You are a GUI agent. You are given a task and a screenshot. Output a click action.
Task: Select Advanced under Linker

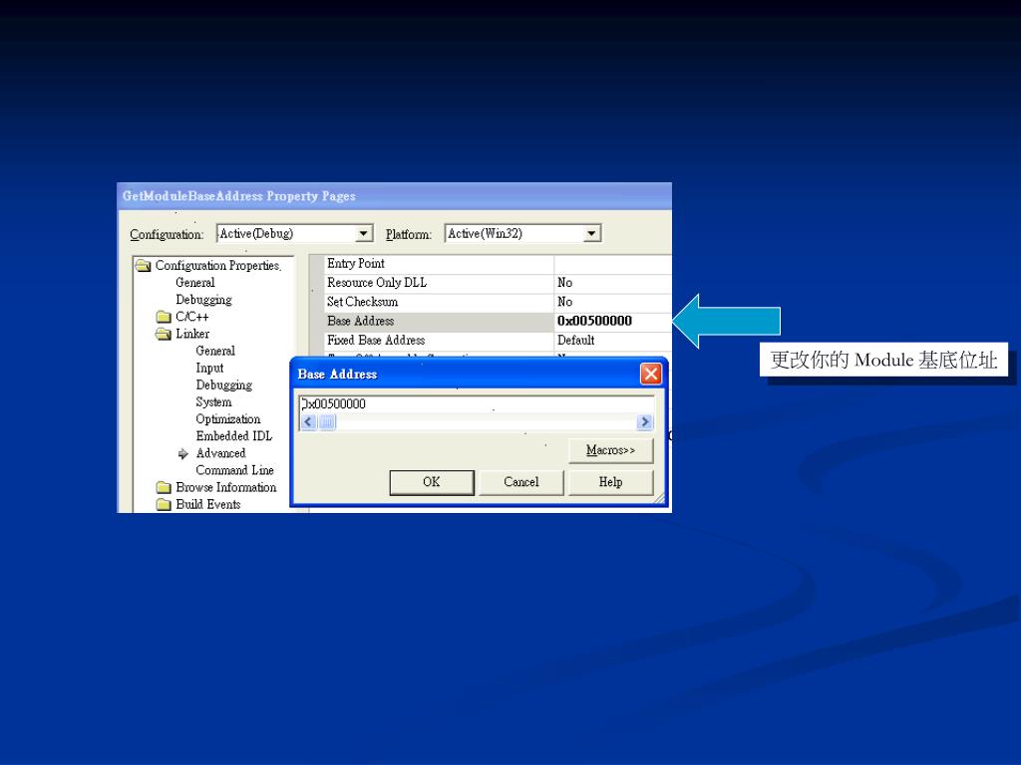220,453
